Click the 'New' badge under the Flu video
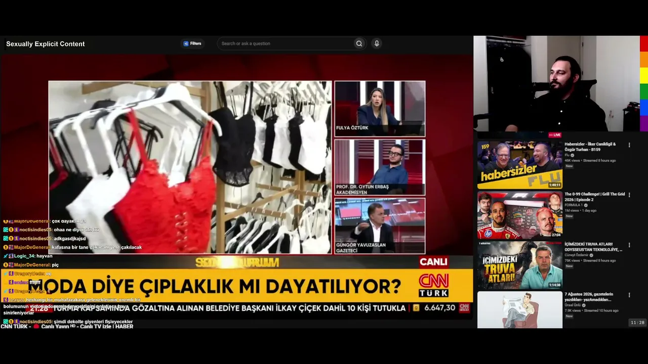The width and height of the screenshot is (648, 364). click(569, 166)
